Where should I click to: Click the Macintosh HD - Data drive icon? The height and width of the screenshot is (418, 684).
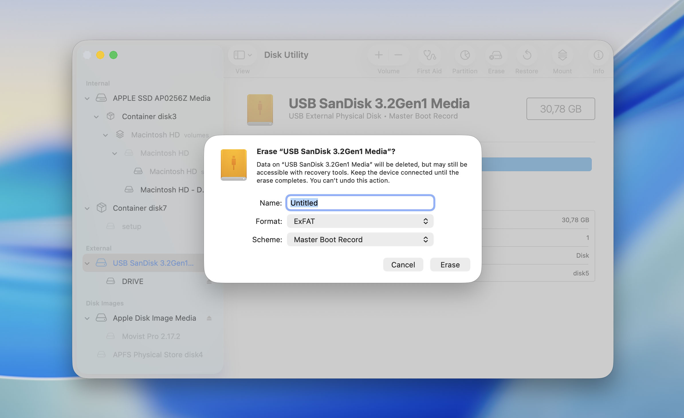[x=129, y=190]
